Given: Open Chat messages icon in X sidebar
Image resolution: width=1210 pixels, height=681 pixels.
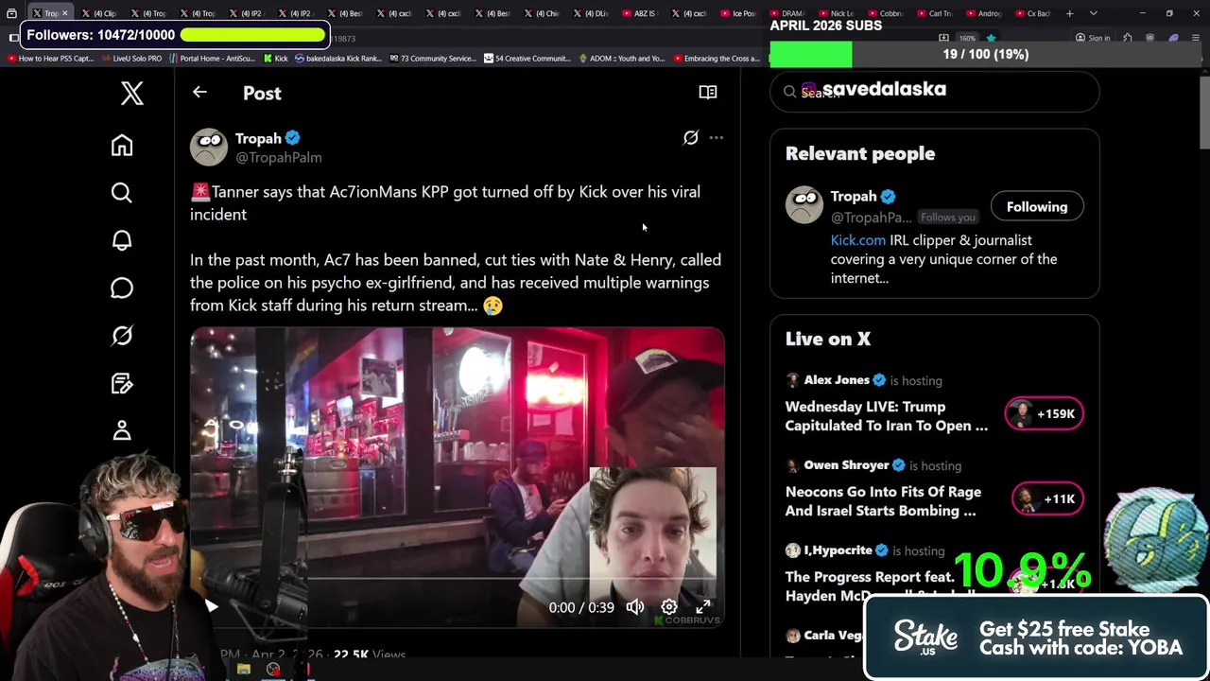Looking at the screenshot, I should tap(122, 288).
